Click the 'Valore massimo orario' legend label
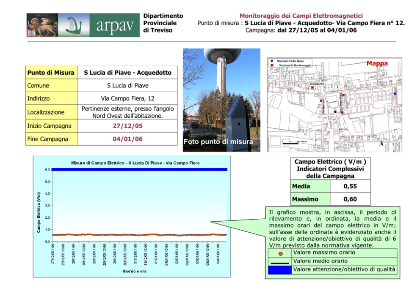This screenshot has width=420, height=296. 324,253
